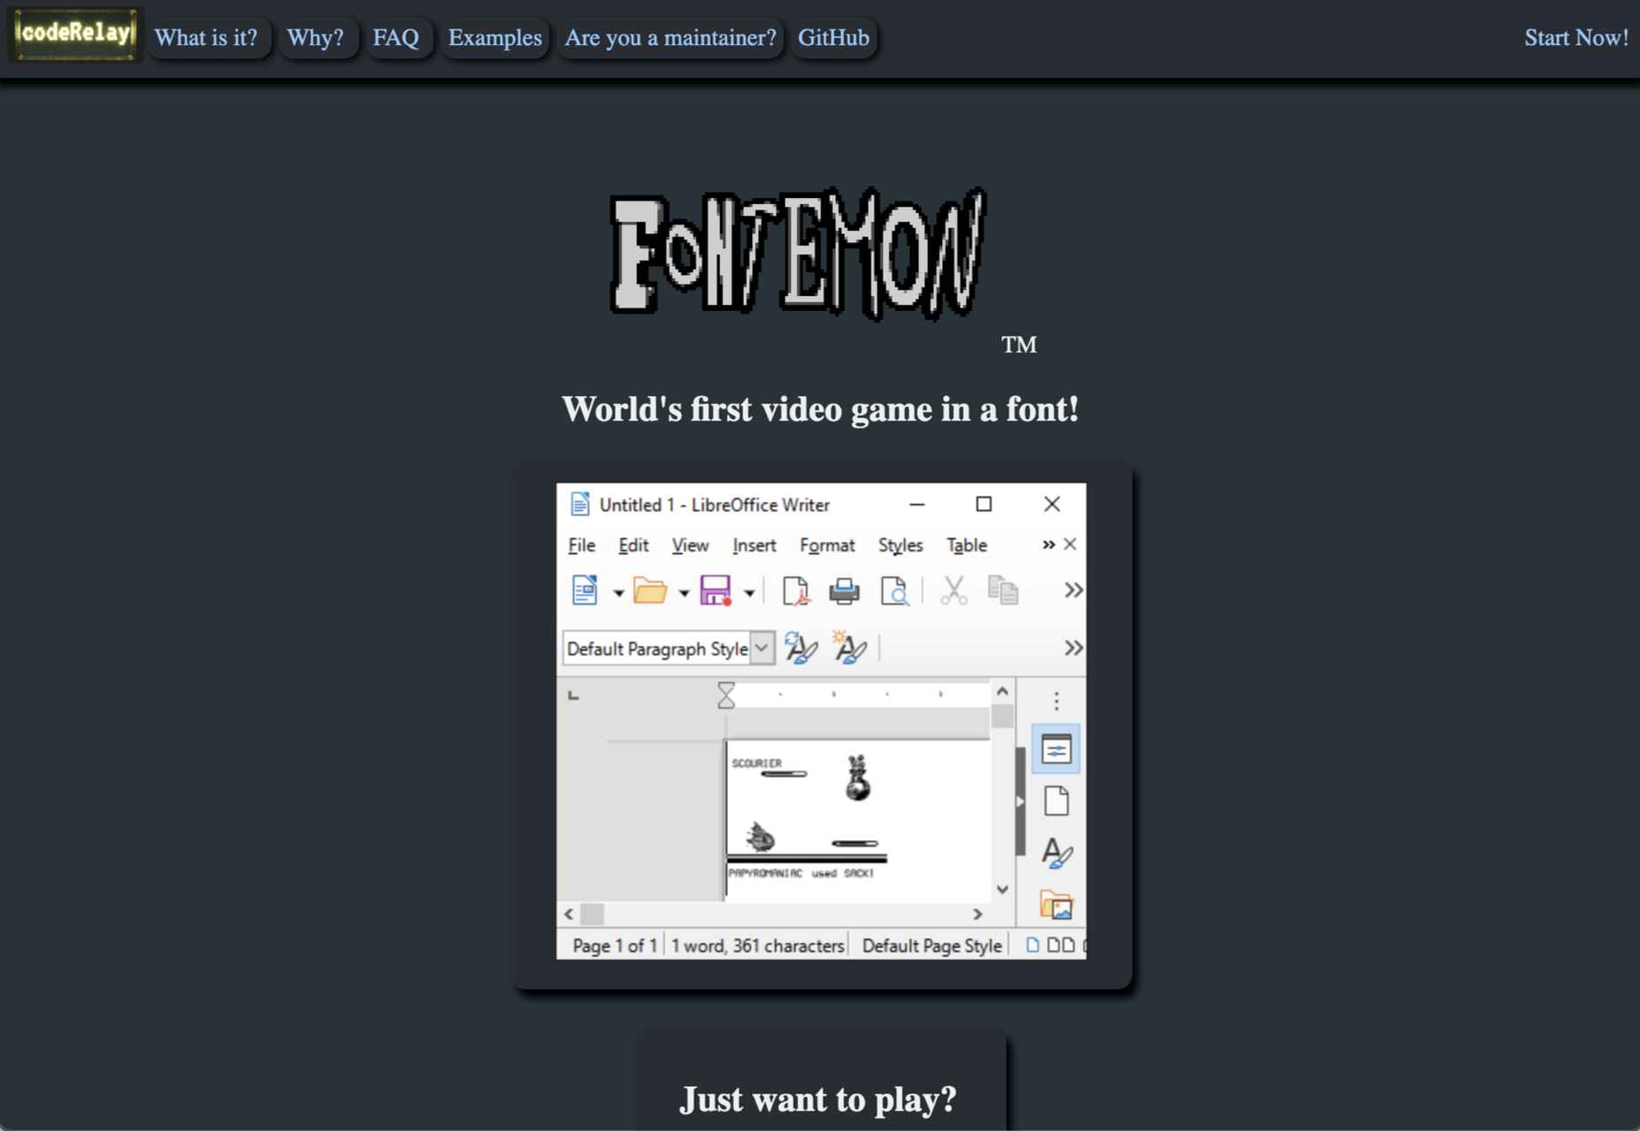Image resolution: width=1640 pixels, height=1131 pixels.
Task: Click the Export as PDF icon
Action: click(x=796, y=590)
